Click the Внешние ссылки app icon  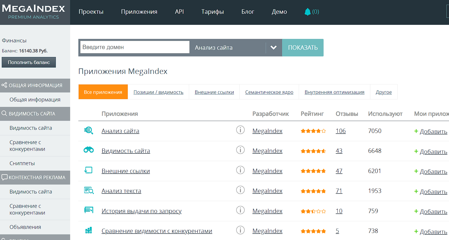(x=88, y=170)
